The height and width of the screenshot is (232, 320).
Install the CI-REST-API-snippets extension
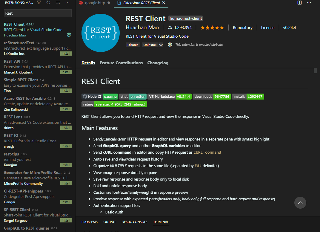coord(66,202)
